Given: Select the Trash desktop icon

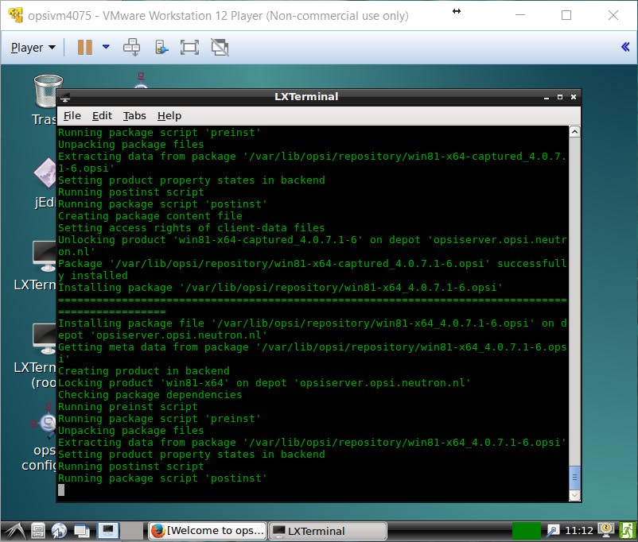Looking at the screenshot, I should point(44,100).
